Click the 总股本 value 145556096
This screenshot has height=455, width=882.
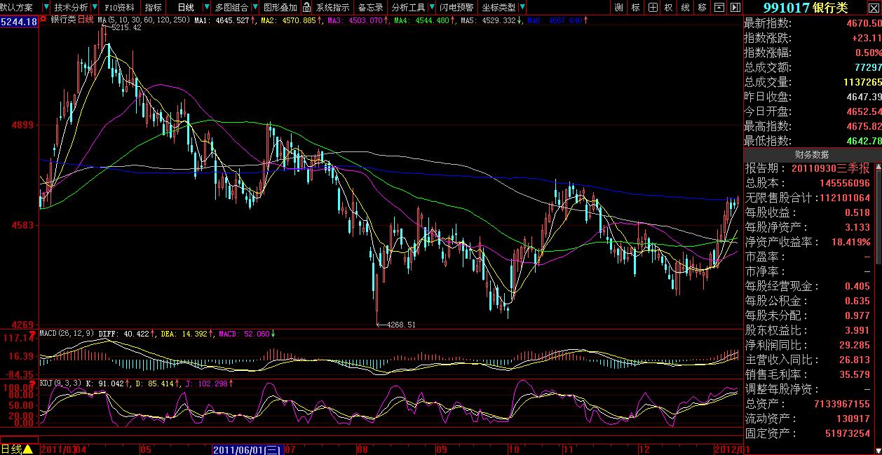click(x=844, y=183)
